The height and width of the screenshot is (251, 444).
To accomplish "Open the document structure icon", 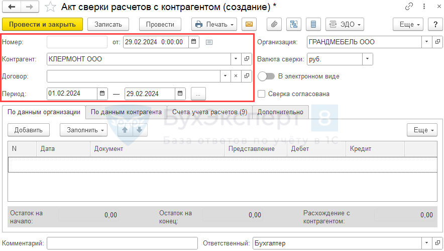I will [294, 24].
